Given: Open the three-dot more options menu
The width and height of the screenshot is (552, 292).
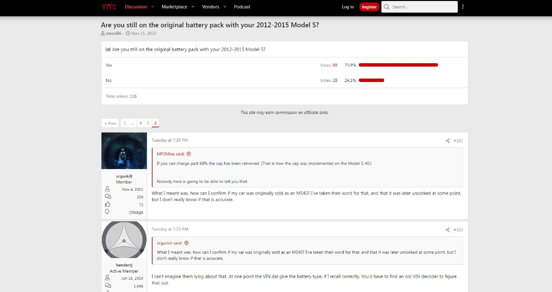Looking at the screenshot, I should [463, 7].
